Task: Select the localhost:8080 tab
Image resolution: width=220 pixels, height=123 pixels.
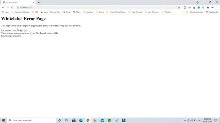Action: (x=18, y=2)
